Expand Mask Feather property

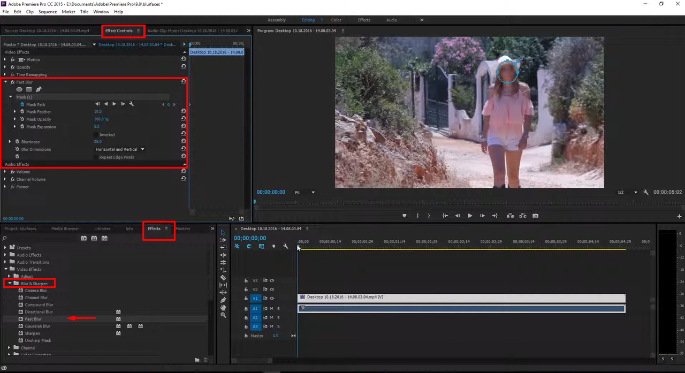[15, 112]
